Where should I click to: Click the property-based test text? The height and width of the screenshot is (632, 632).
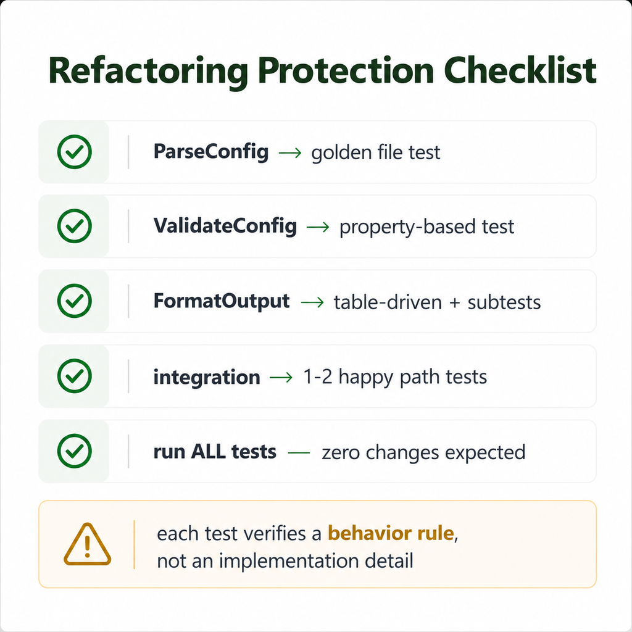tap(427, 227)
